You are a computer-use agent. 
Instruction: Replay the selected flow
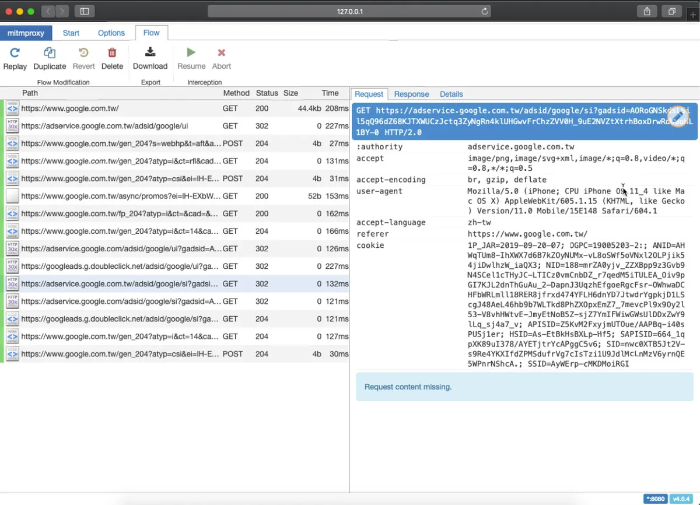[15, 58]
